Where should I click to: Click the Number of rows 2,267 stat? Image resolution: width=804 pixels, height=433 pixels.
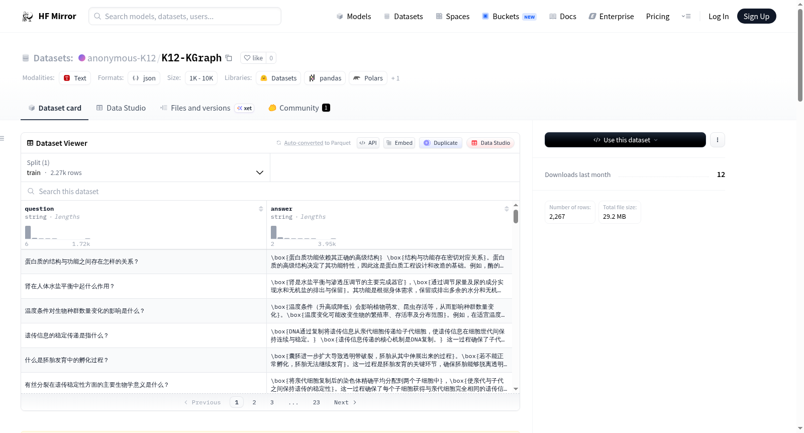[x=570, y=212]
